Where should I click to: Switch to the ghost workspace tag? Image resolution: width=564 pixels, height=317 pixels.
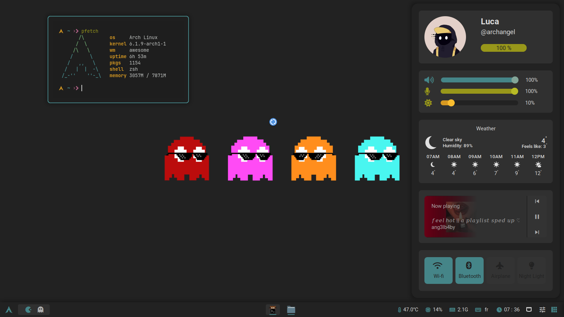tap(41, 310)
